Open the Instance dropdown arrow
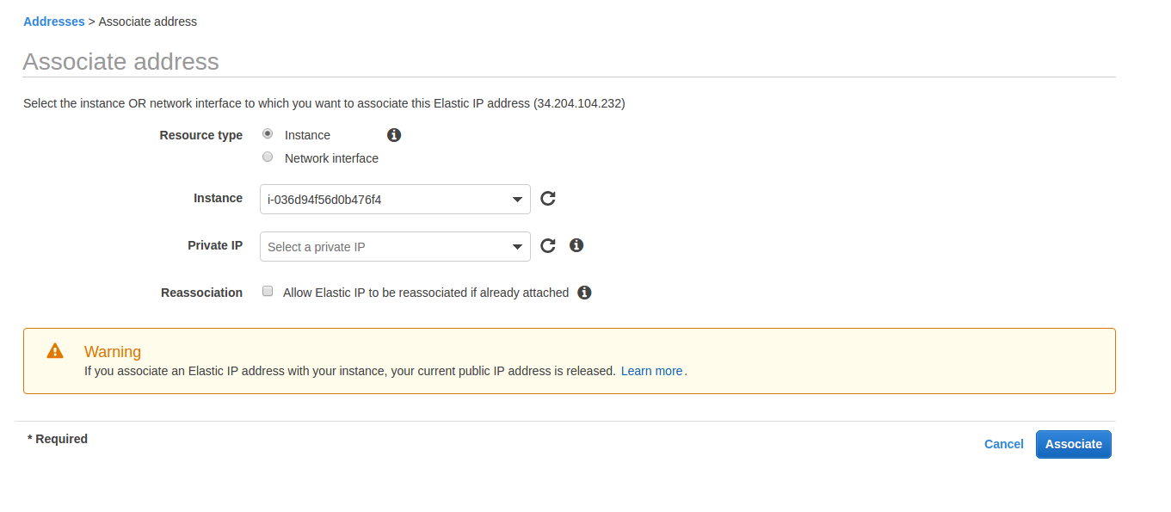The width and height of the screenshot is (1171, 512). click(517, 200)
